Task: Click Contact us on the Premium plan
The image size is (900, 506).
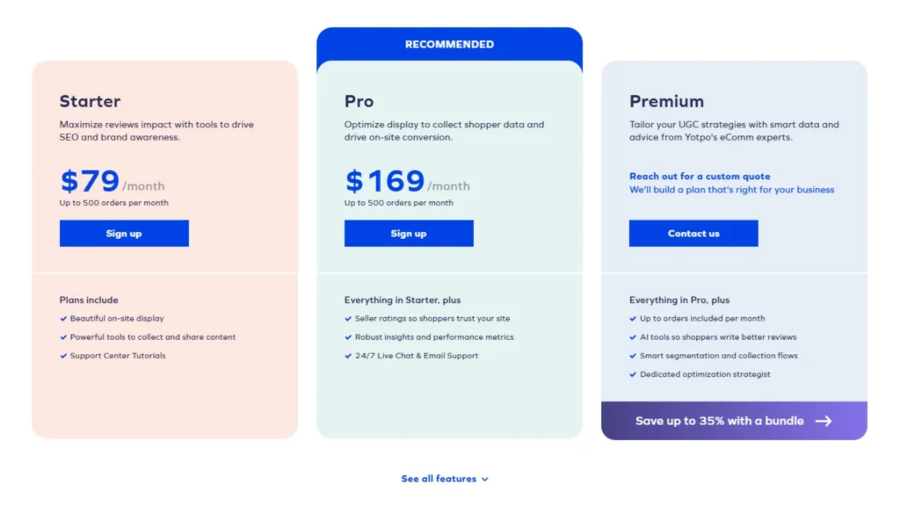Action: [x=693, y=233]
